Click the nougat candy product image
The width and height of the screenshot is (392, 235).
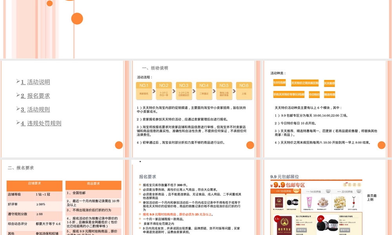click(x=323, y=202)
